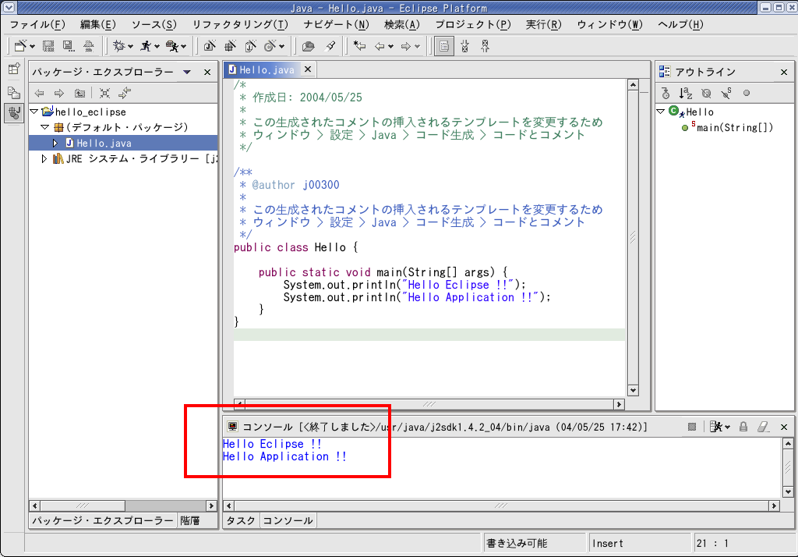
Task: Expand JRE システム・ライブラリー node
Action: 44,159
